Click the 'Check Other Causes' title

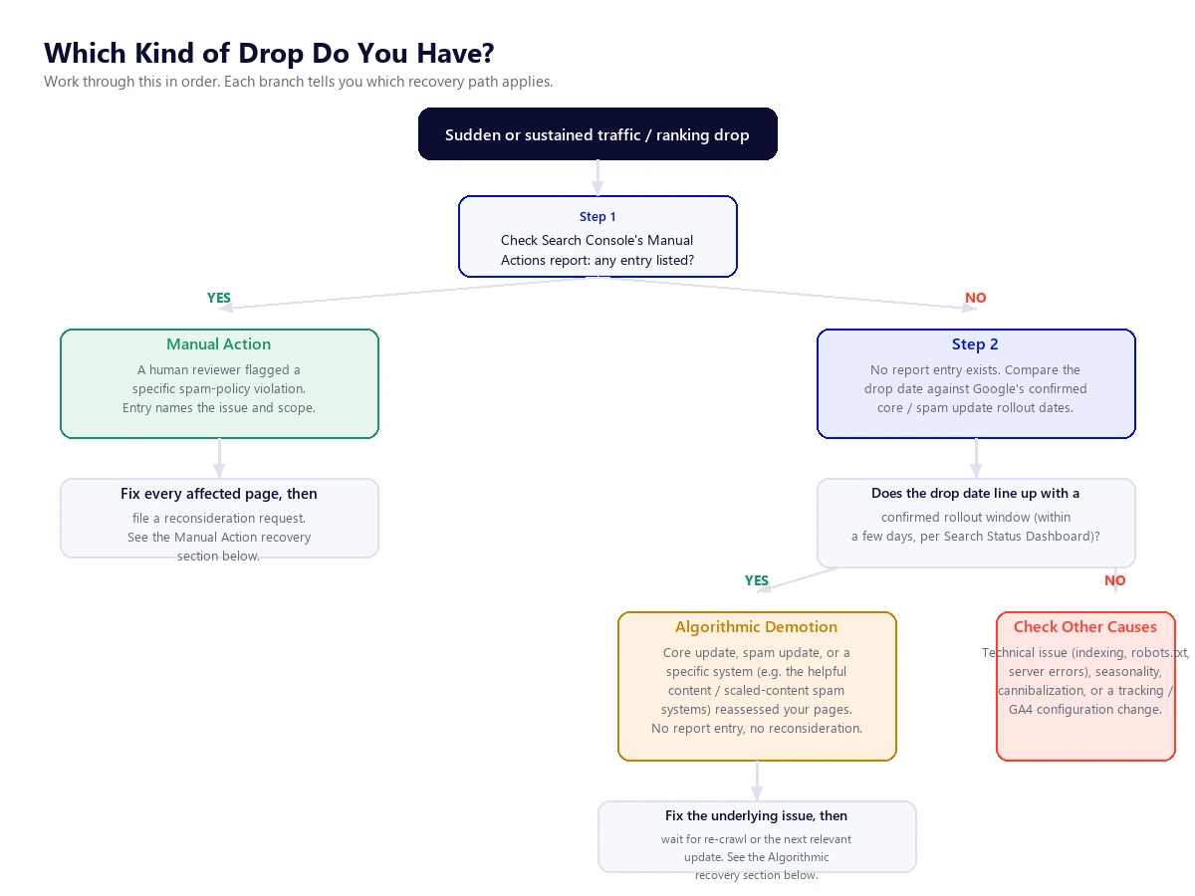click(x=1085, y=627)
